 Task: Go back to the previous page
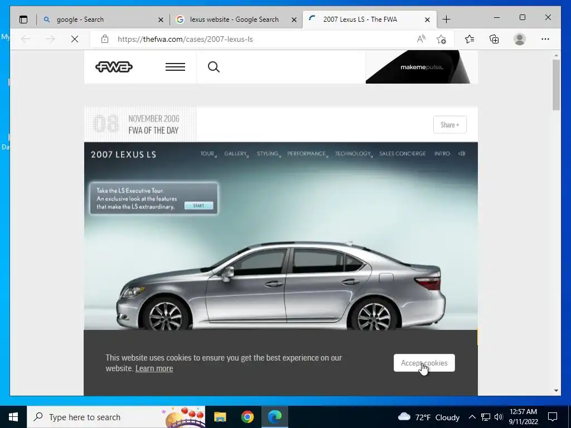pos(26,39)
